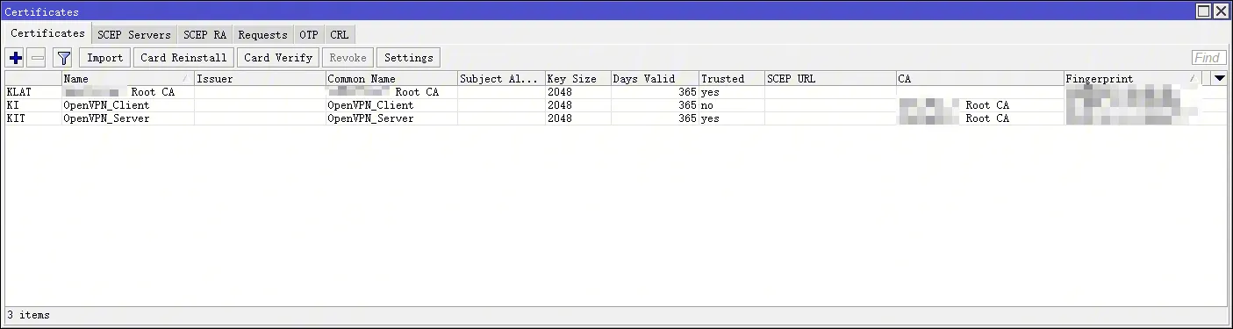
Task: Sort by the Issuer column header
Action: point(260,78)
